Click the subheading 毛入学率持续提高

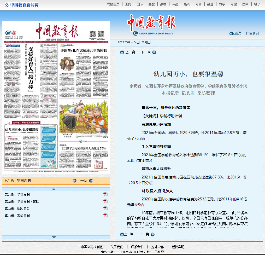pyautogui.click(x=156, y=147)
